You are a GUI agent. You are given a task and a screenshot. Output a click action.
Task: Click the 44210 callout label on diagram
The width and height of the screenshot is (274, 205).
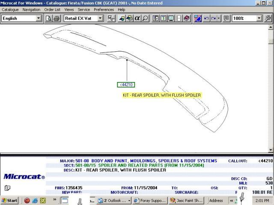tap(127, 85)
